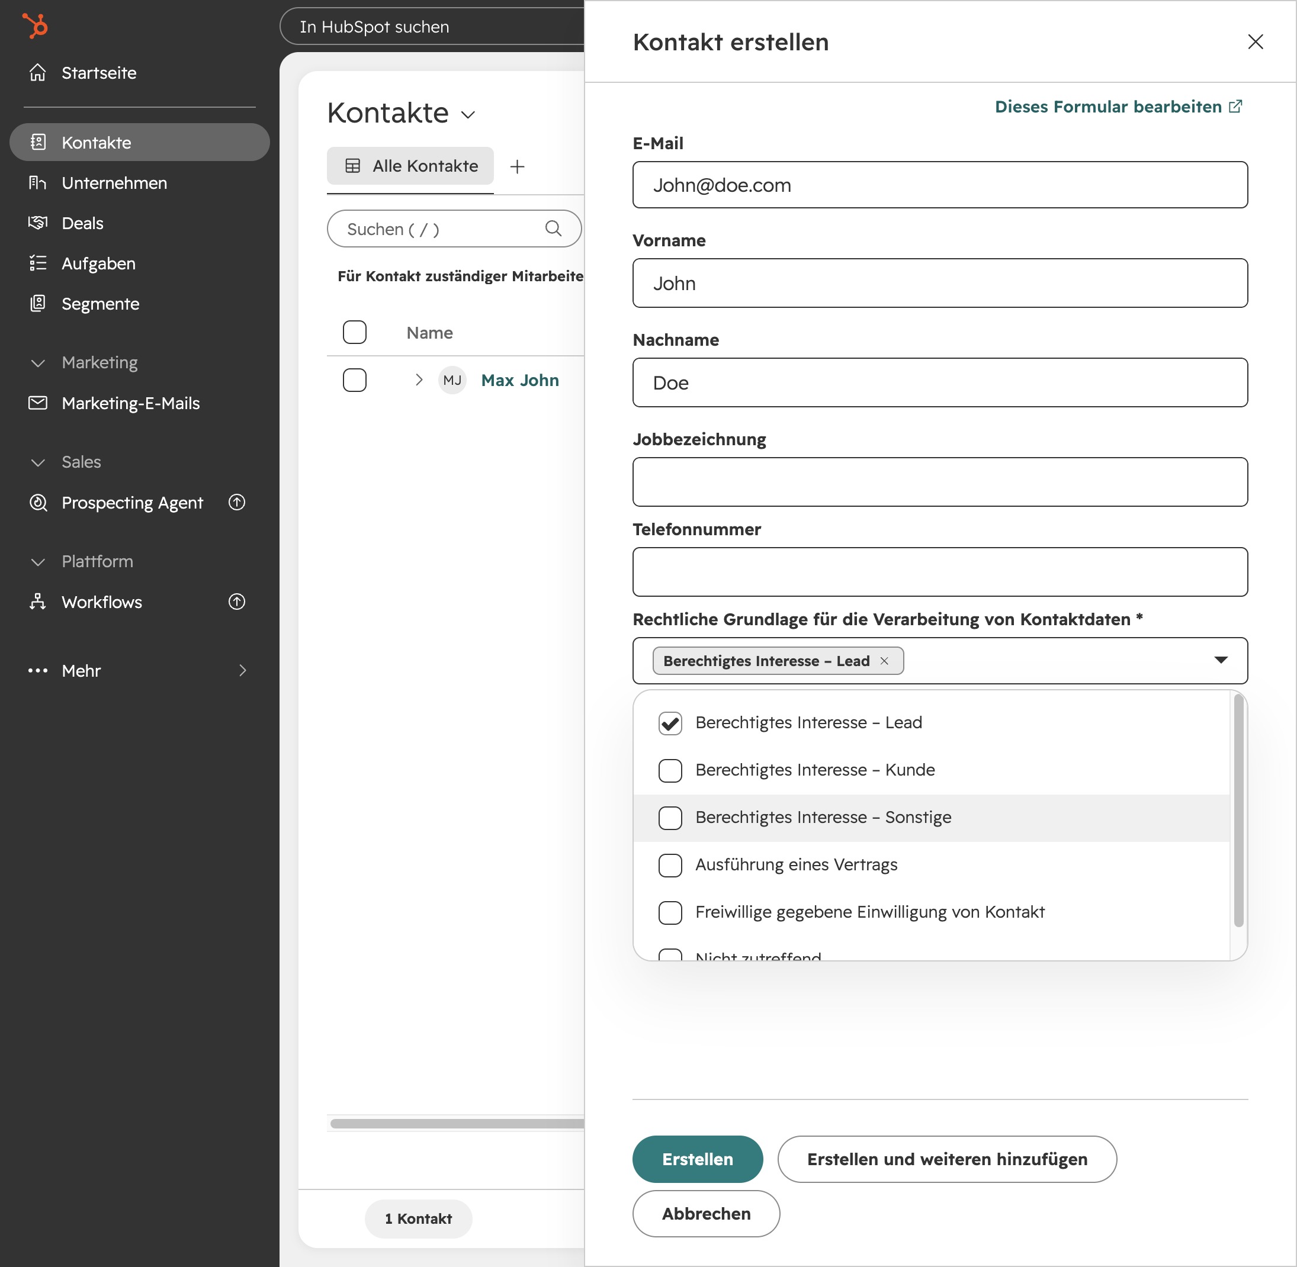Open Dieses Formular bearbeiten link

pos(1119,107)
